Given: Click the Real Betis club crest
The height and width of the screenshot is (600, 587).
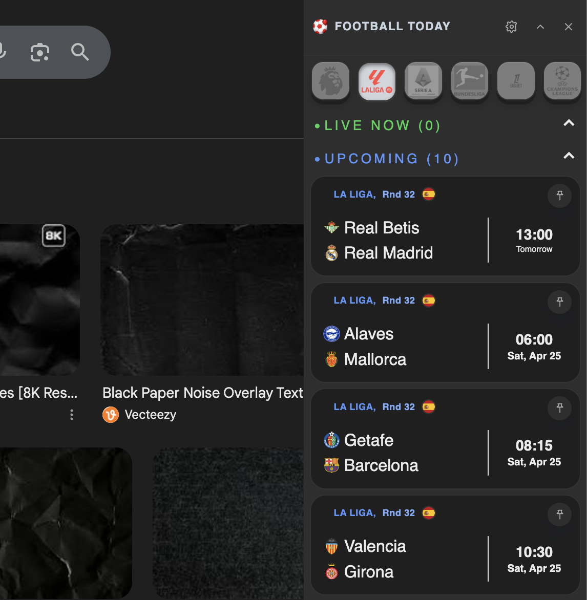Looking at the screenshot, I should [x=331, y=228].
